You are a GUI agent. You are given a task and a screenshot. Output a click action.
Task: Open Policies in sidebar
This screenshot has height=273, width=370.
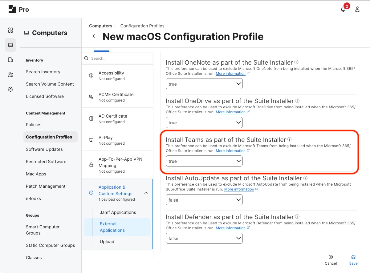click(x=34, y=125)
